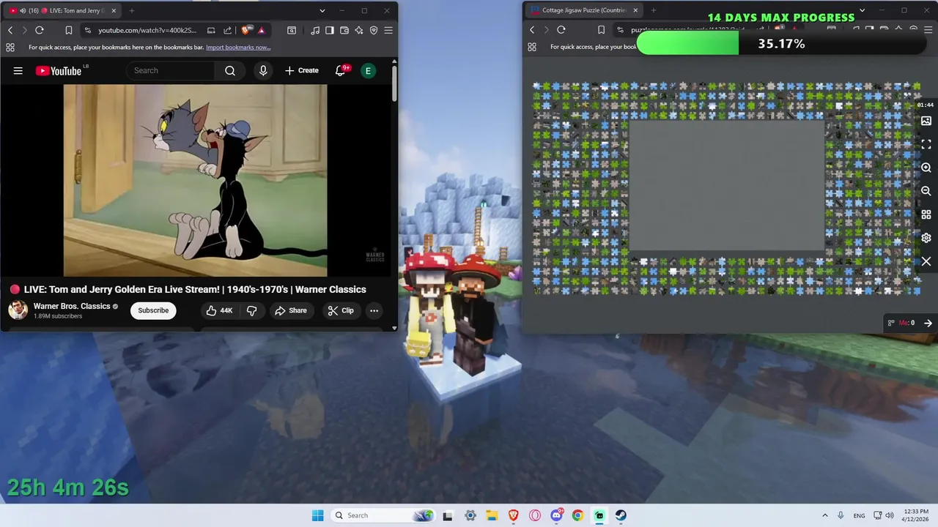This screenshot has width=938, height=527.
Task: Click the youtube.com address bar
Action: click(x=147, y=30)
